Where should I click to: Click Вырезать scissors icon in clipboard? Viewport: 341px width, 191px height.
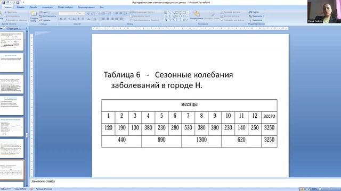tap(6, 12)
